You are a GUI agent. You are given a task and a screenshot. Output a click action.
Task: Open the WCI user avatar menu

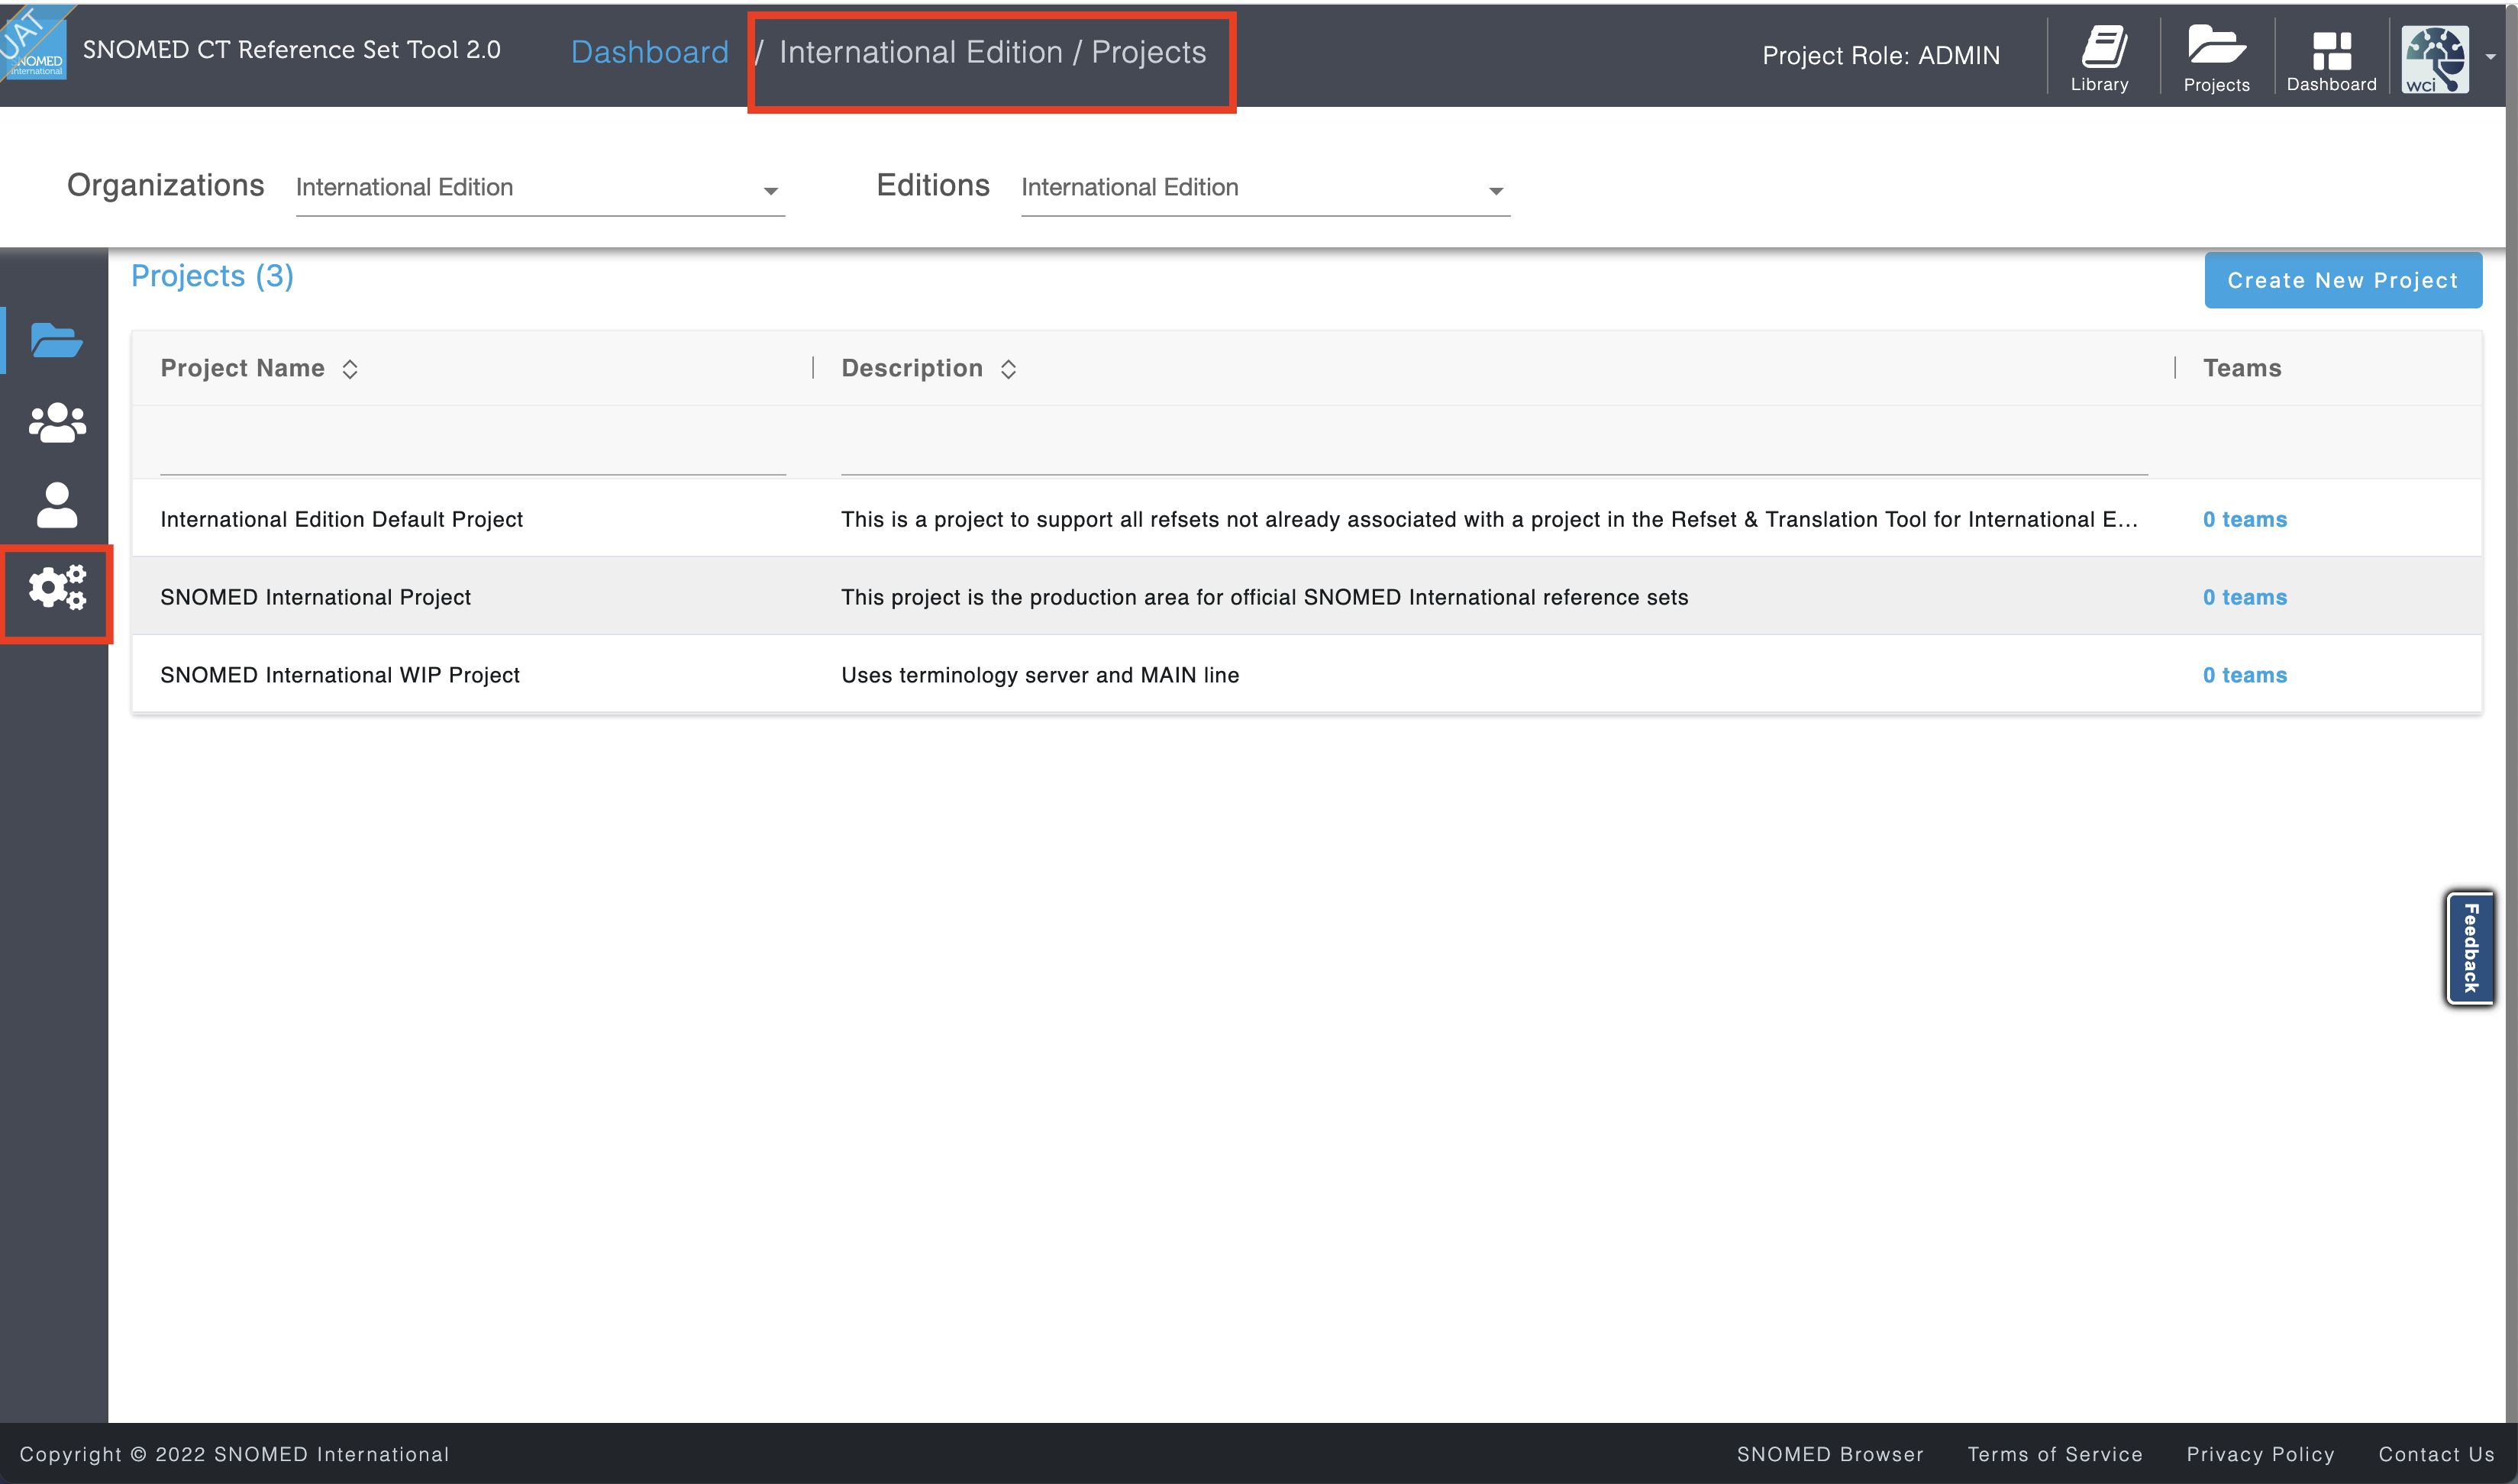point(2435,59)
